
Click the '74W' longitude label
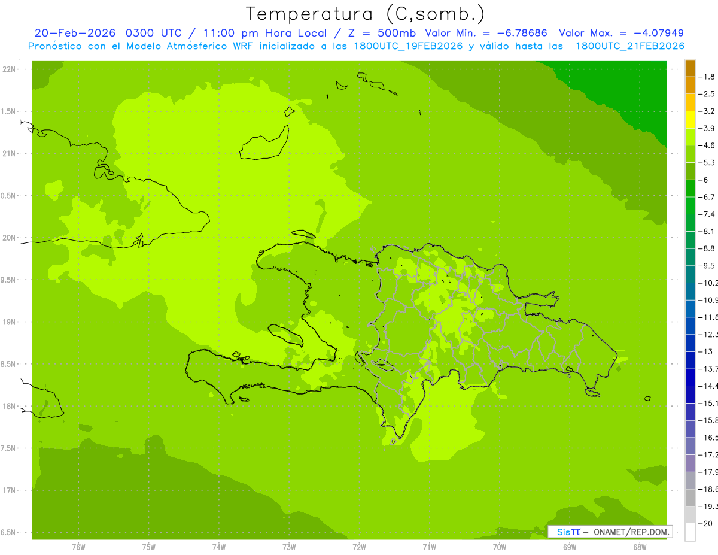pos(219,547)
